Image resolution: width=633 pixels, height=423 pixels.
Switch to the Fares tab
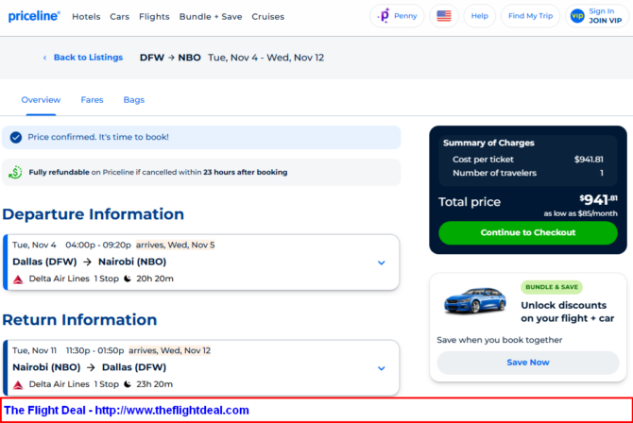pyautogui.click(x=92, y=100)
